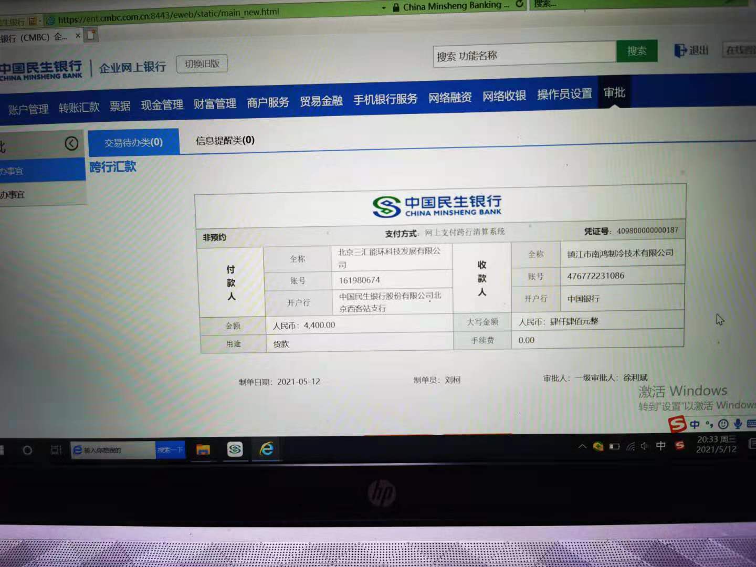756x567 pixels.
Task: Open the 手机银行服务 menu
Action: (385, 99)
